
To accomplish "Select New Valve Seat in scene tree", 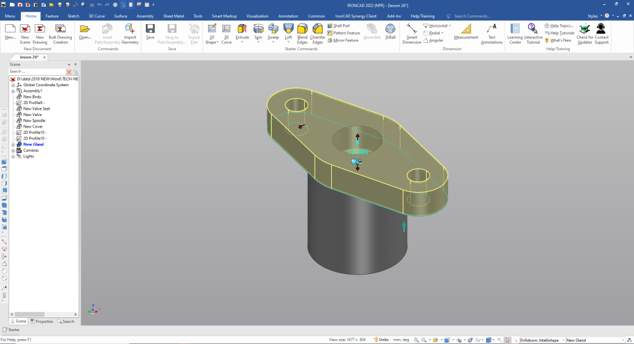I will (37, 108).
